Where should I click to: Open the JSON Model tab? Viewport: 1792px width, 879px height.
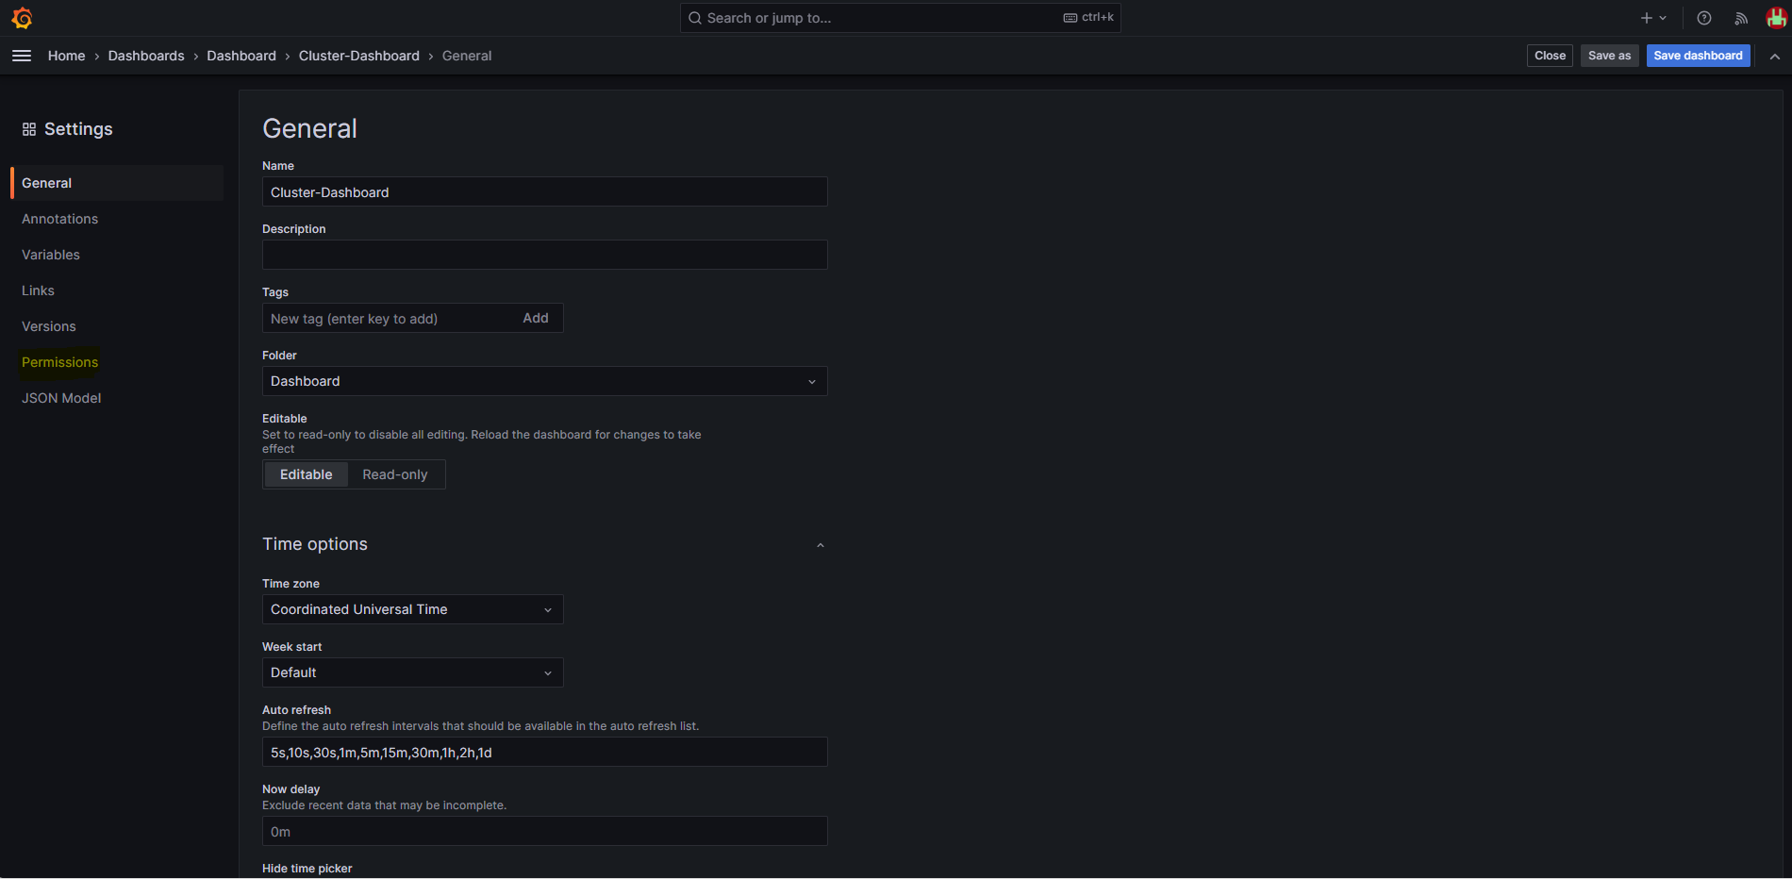coord(61,398)
